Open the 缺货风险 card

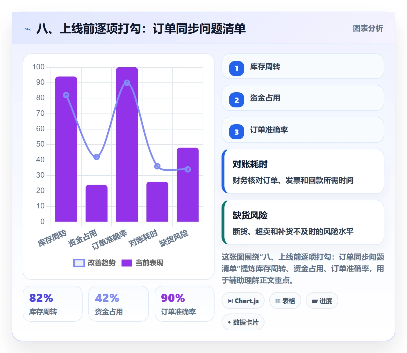[303, 222]
